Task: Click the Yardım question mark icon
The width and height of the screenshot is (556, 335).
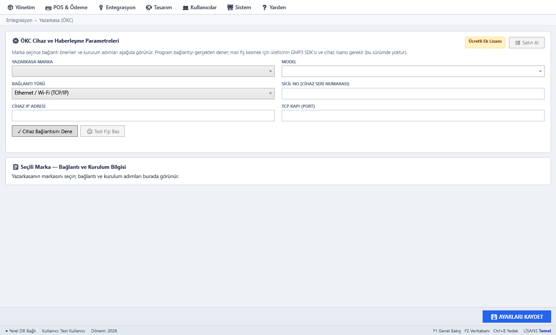Action: pos(265,7)
